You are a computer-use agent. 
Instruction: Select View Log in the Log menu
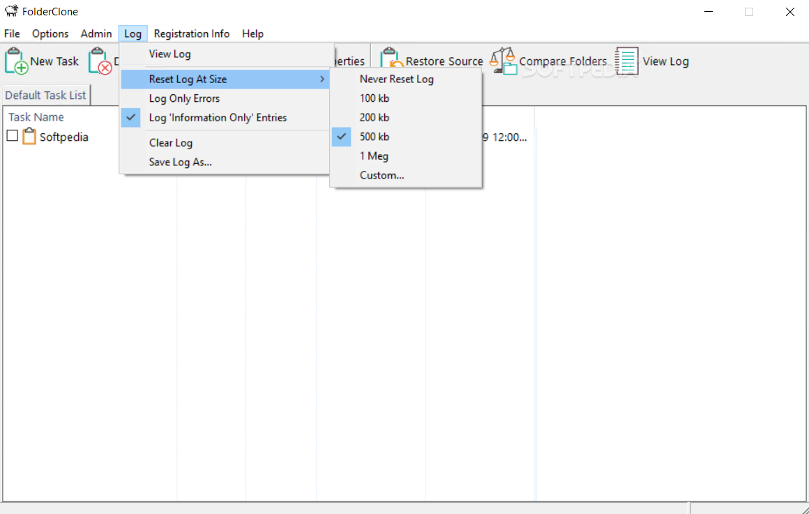(x=225, y=54)
